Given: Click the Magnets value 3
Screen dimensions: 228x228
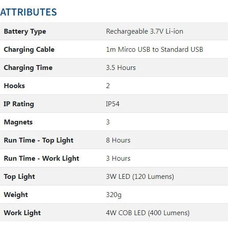Looking at the screenshot, I should pyautogui.click(x=108, y=122).
